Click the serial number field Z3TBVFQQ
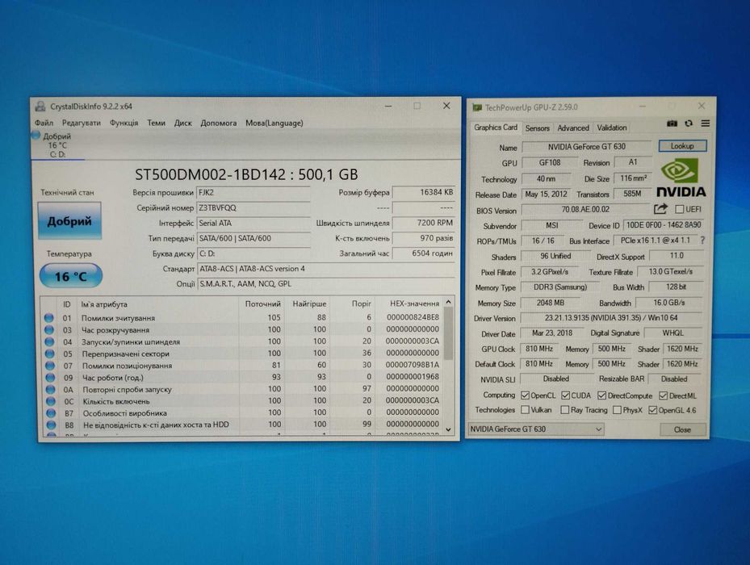This screenshot has width=750, height=565. pyautogui.click(x=253, y=208)
